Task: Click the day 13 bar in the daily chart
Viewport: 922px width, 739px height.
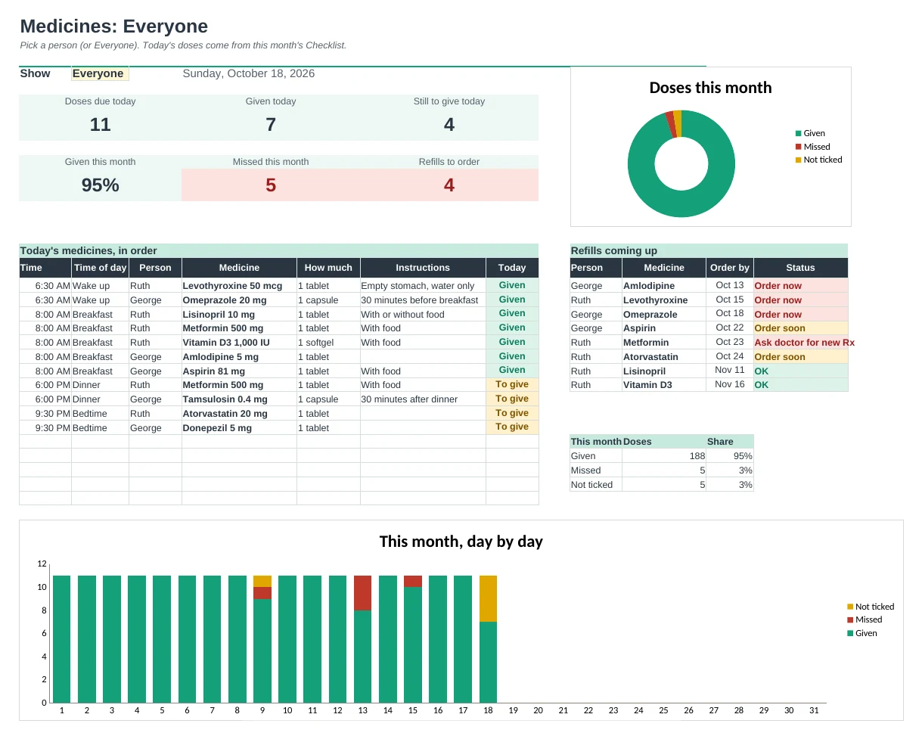Action: (363, 639)
